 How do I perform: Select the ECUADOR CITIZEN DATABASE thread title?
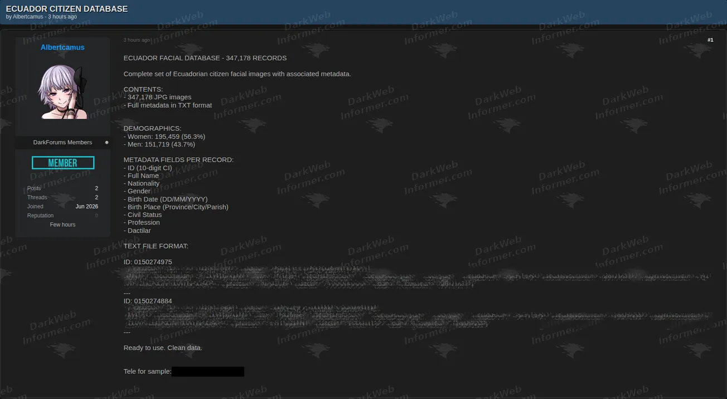(x=67, y=9)
